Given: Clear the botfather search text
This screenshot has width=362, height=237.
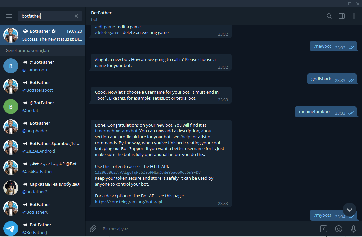Looking at the screenshot, I should click(76, 16).
